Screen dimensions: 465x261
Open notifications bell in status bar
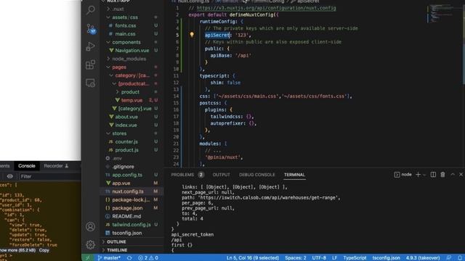coord(460,258)
